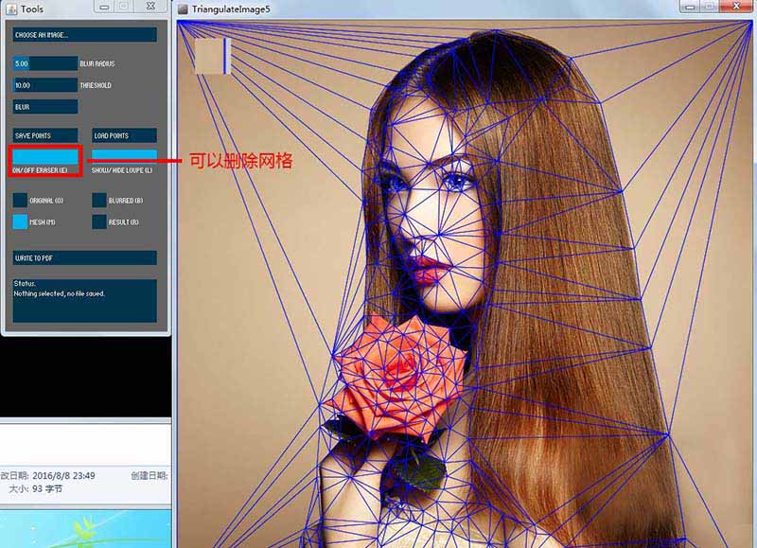Adjust the Blur Radius slider

pos(44,63)
